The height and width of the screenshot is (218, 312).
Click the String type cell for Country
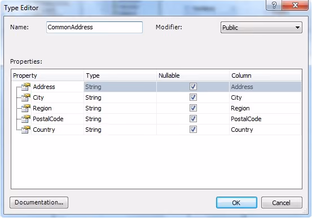point(120,130)
